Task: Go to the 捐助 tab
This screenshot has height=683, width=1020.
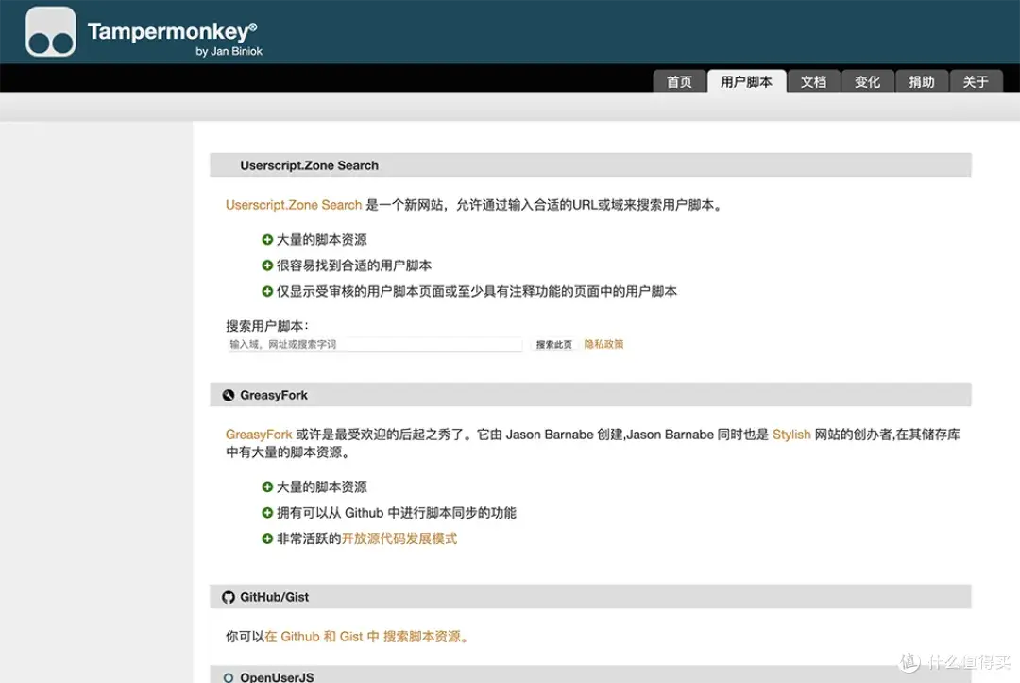Action: (921, 81)
